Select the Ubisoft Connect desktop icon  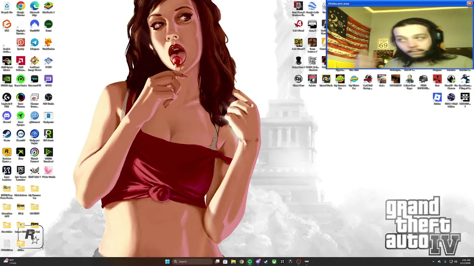[34, 154]
